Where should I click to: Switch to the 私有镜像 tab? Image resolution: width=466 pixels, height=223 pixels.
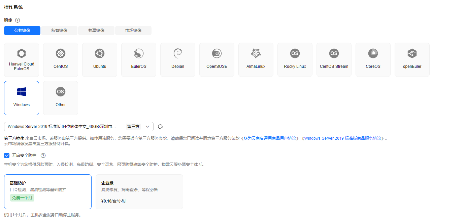(x=59, y=31)
